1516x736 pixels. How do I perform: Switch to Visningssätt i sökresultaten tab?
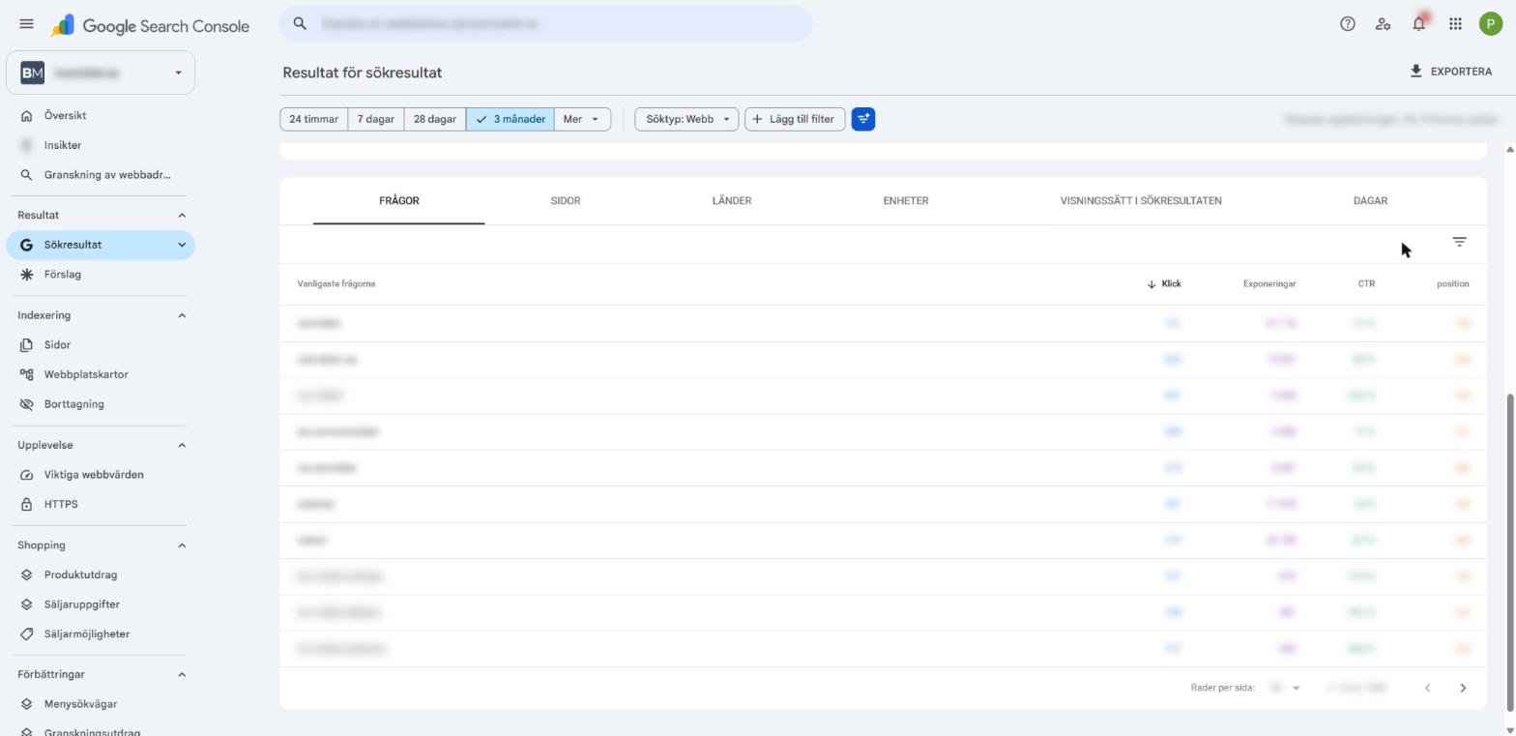click(1141, 201)
